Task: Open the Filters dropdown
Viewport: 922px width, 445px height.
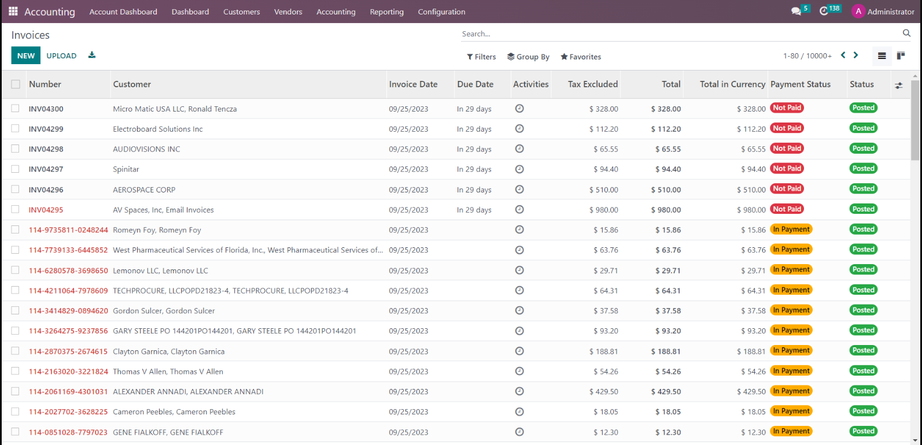Action: (x=481, y=57)
